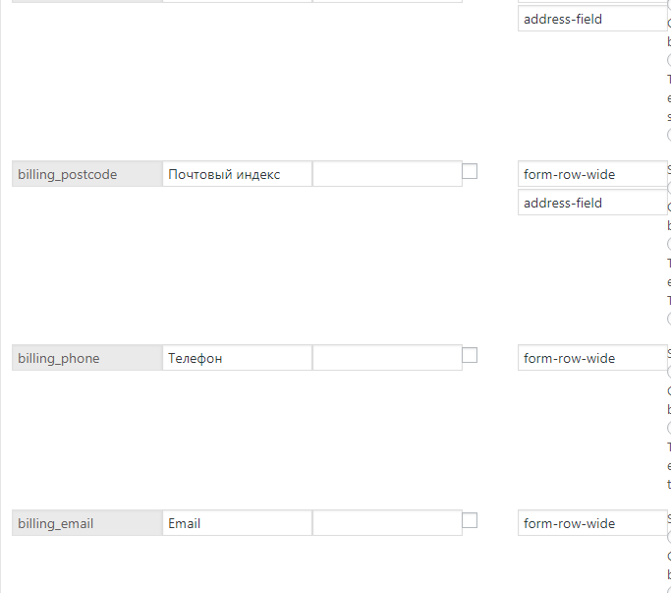
Task: Click the empty placeholder field for billing_postcode
Action: pyautogui.click(x=386, y=174)
